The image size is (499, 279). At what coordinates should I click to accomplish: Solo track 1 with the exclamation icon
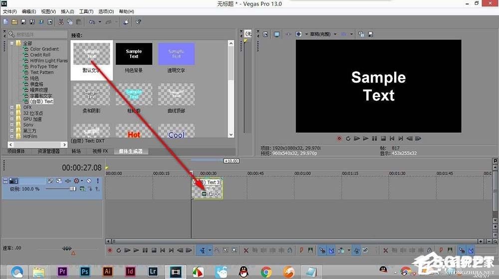click(98, 181)
